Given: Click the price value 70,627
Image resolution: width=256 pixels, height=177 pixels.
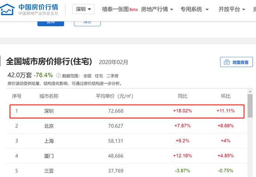Looking at the screenshot, I should coord(116,126).
